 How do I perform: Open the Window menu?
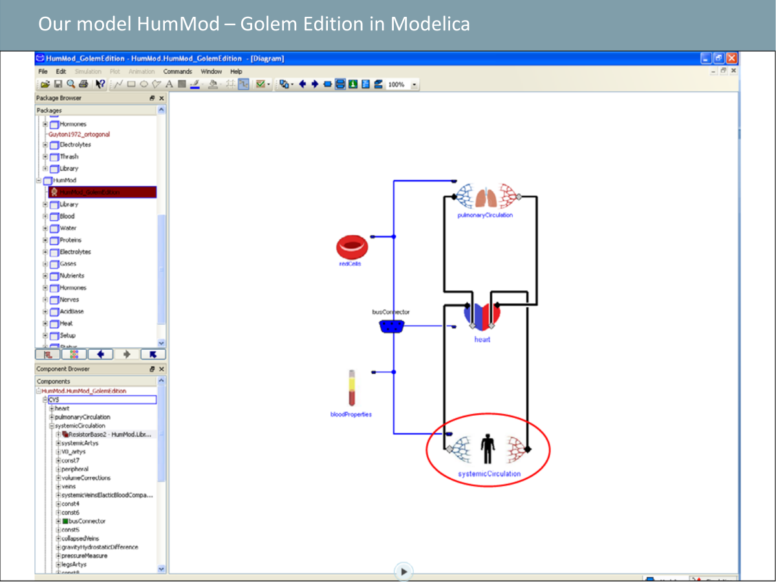coord(211,71)
